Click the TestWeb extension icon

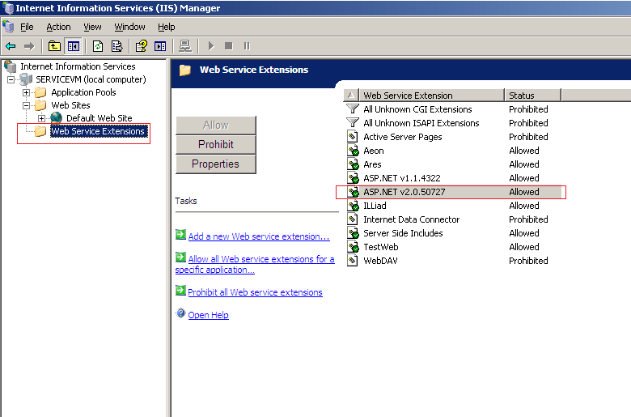(x=353, y=247)
